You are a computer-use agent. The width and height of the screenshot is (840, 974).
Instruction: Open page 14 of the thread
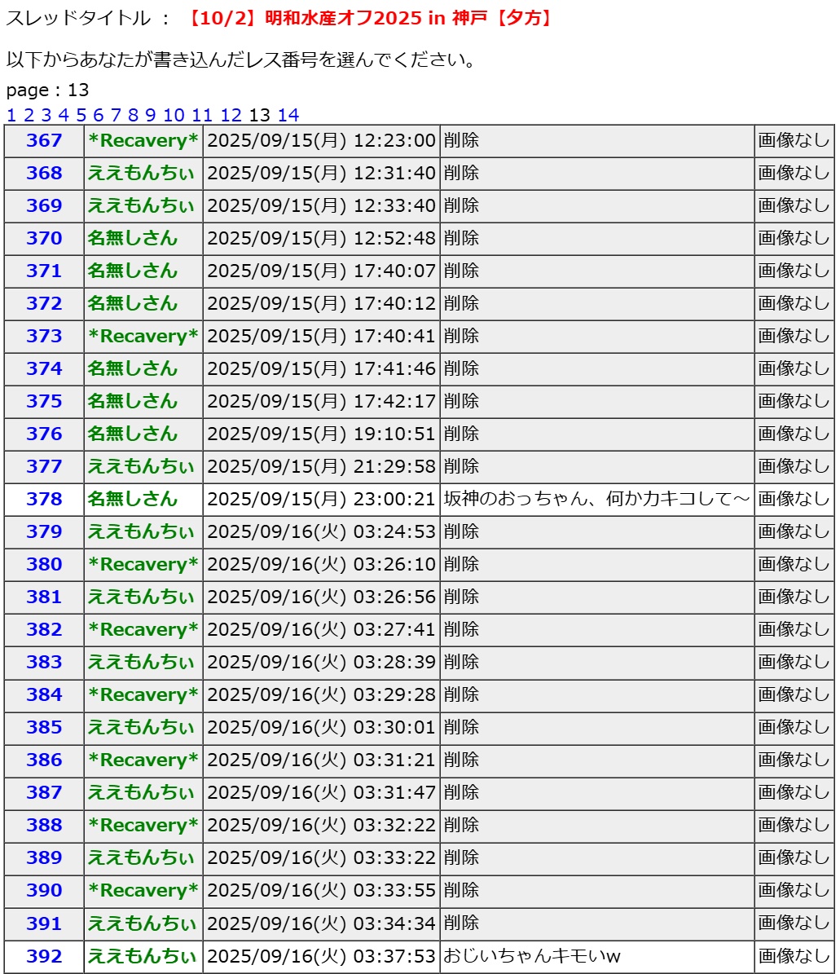(x=288, y=115)
